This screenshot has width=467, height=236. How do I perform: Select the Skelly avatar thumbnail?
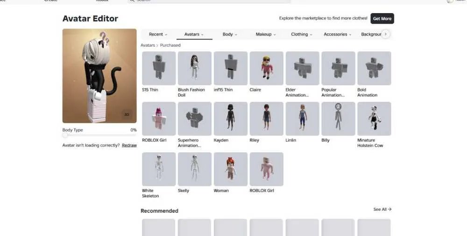pyautogui.click(x=194, y=169)
